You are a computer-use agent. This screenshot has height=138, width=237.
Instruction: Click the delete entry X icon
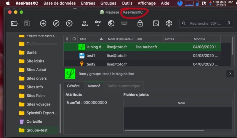pyautogui.click(x=69, y=24)
